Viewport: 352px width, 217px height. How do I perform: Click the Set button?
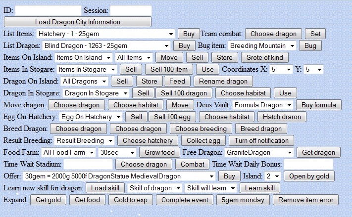pyautogui.click(x=315, y=34)
